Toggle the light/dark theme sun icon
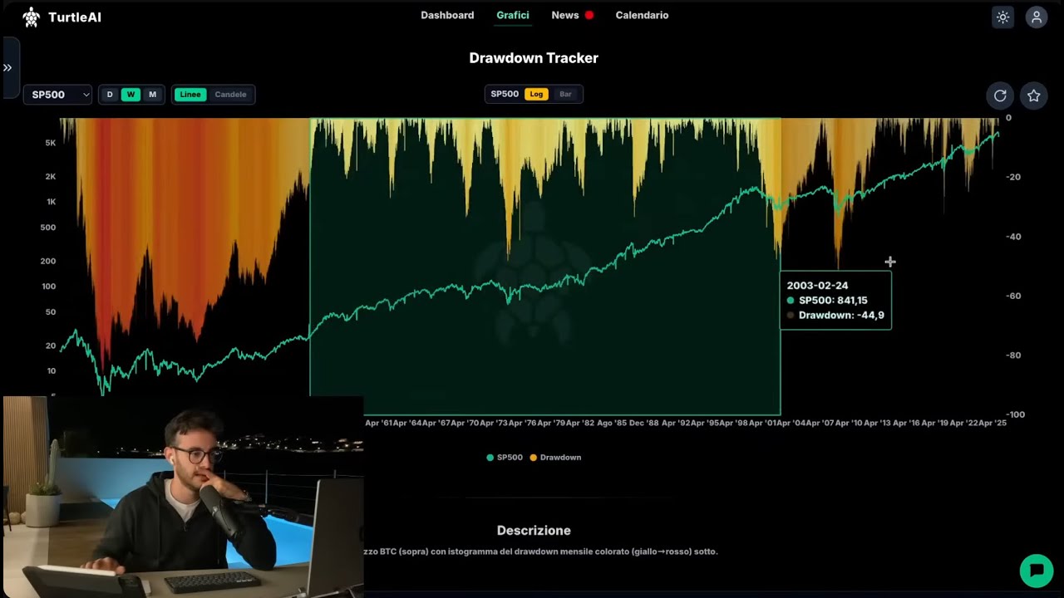This screenshot has height=598, width=1064. coord(1002,17)
